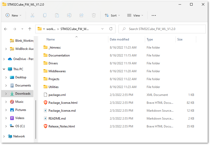This screenshot has width=210, height=145.
Task: Click the Rename icon
Action: [x=69, y=16]
